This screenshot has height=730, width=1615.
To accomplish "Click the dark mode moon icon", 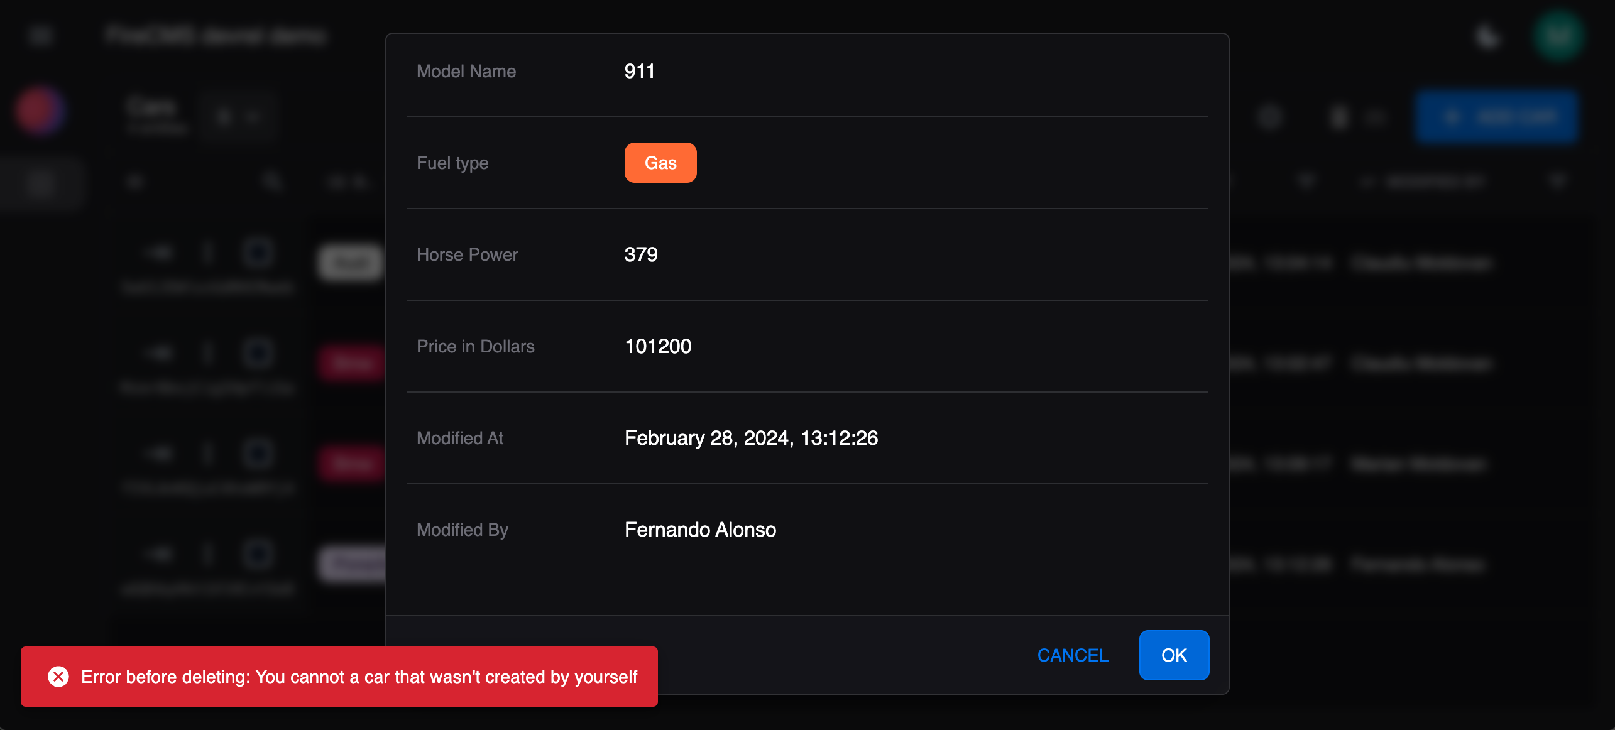I will tap(1487, 36).
